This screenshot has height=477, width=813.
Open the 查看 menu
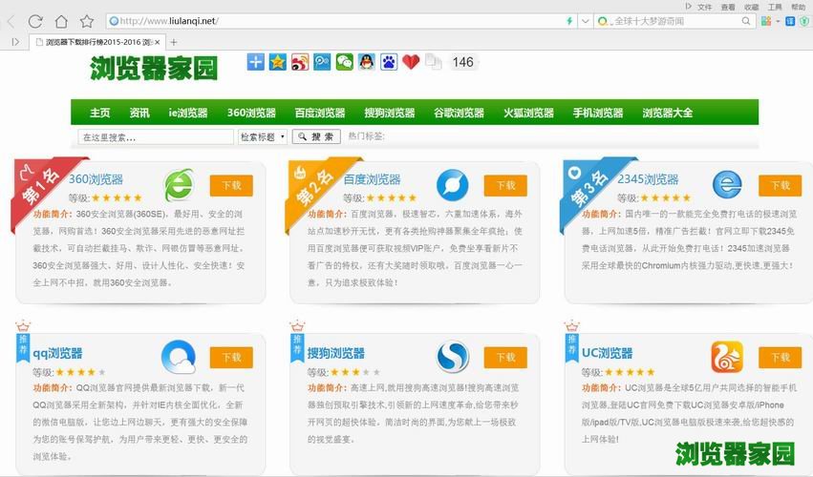click(728, 7)
